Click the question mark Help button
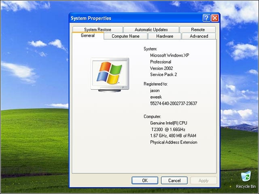 pyautogui.click(x=206, y=18)
